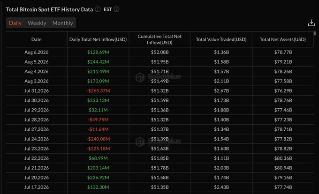Screen dimensions: 319x194
Task: Click the $51.95B cumulative inflow cell
Action: [x=159, y=62]
